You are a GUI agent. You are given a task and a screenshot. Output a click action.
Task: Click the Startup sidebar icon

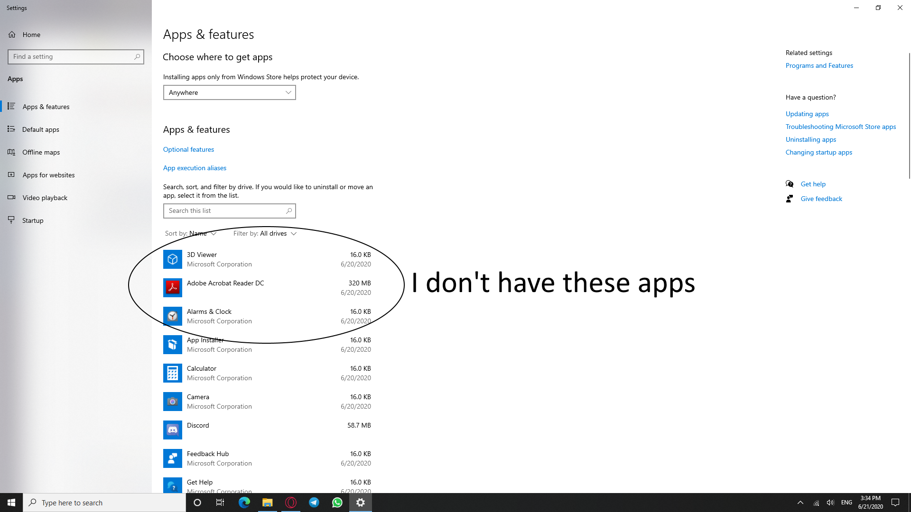click(x=11, y=220)
